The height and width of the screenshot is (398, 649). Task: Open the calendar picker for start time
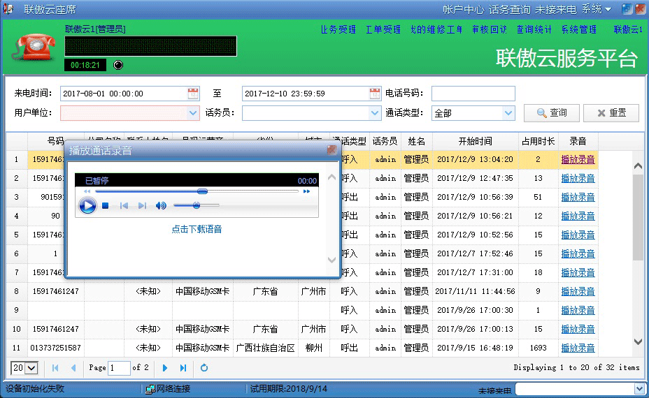pos(193,94)
